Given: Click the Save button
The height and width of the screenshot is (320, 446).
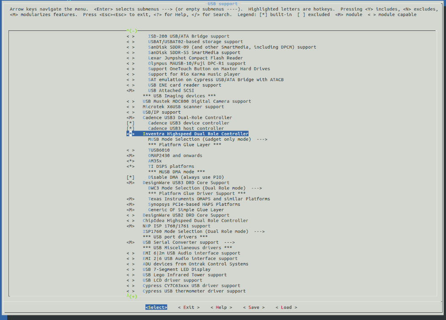Looking at the screenshot, I should point(254,307).
